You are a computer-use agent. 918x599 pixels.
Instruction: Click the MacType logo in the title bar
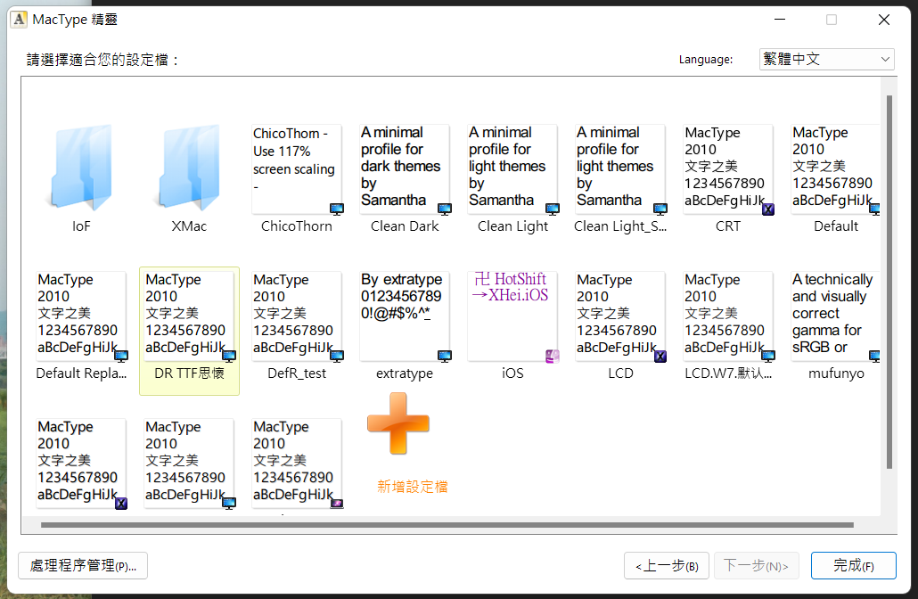click(18, 19)
